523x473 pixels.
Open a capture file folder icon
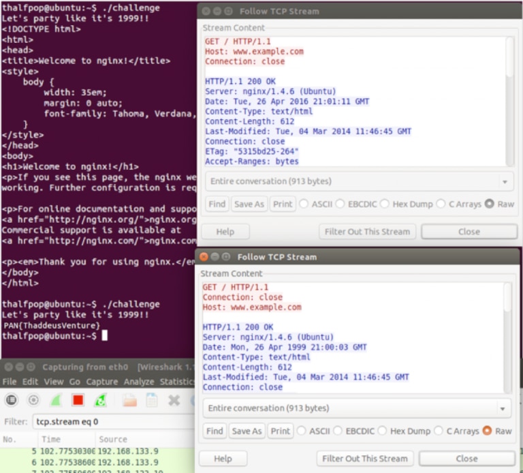(x=130, y=399)
